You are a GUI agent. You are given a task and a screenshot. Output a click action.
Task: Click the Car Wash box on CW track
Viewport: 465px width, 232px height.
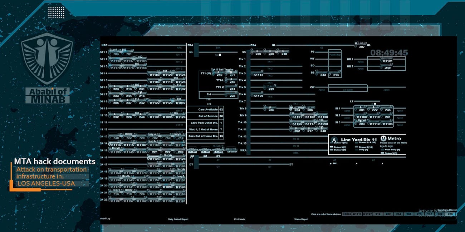coord(348,89)
